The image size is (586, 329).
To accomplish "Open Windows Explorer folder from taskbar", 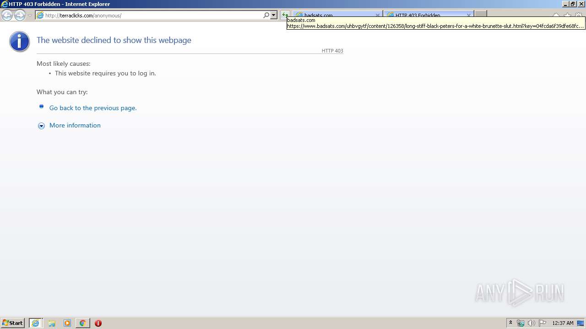I will point(52,323).
